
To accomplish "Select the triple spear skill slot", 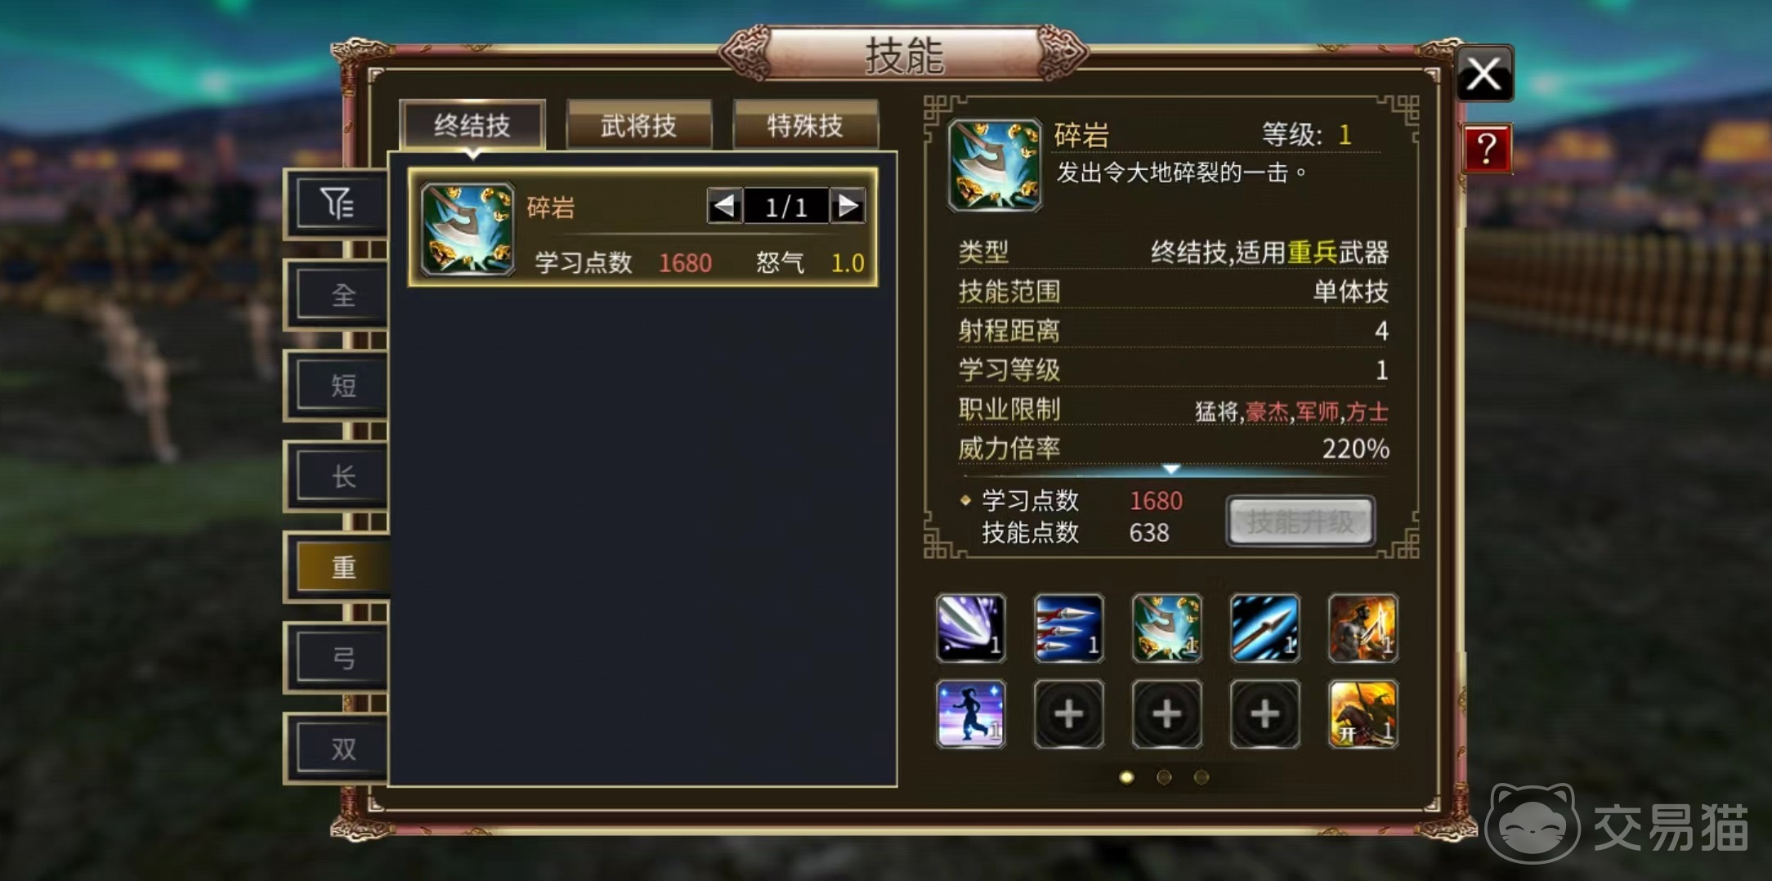I will [x=1068, y=628].
